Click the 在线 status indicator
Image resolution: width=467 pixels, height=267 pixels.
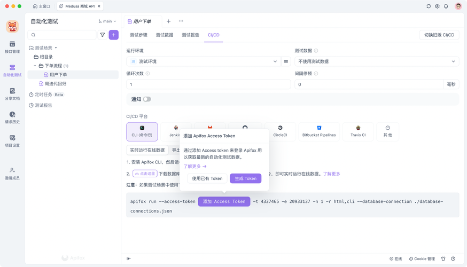[x=395, y=258]
